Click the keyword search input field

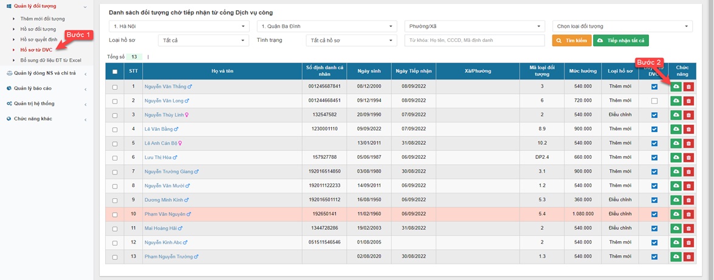click(x=475, y=41)
